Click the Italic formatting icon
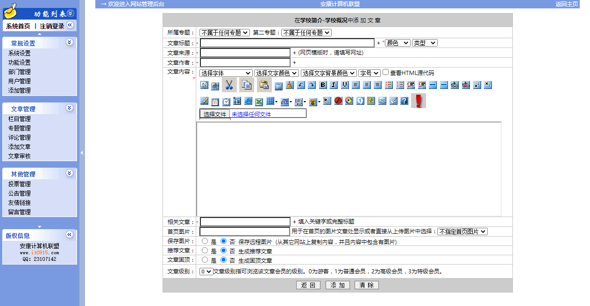Image resolution: width=590 pixels, height=306 pixels. pyautogui.click(x=334, y=85)
